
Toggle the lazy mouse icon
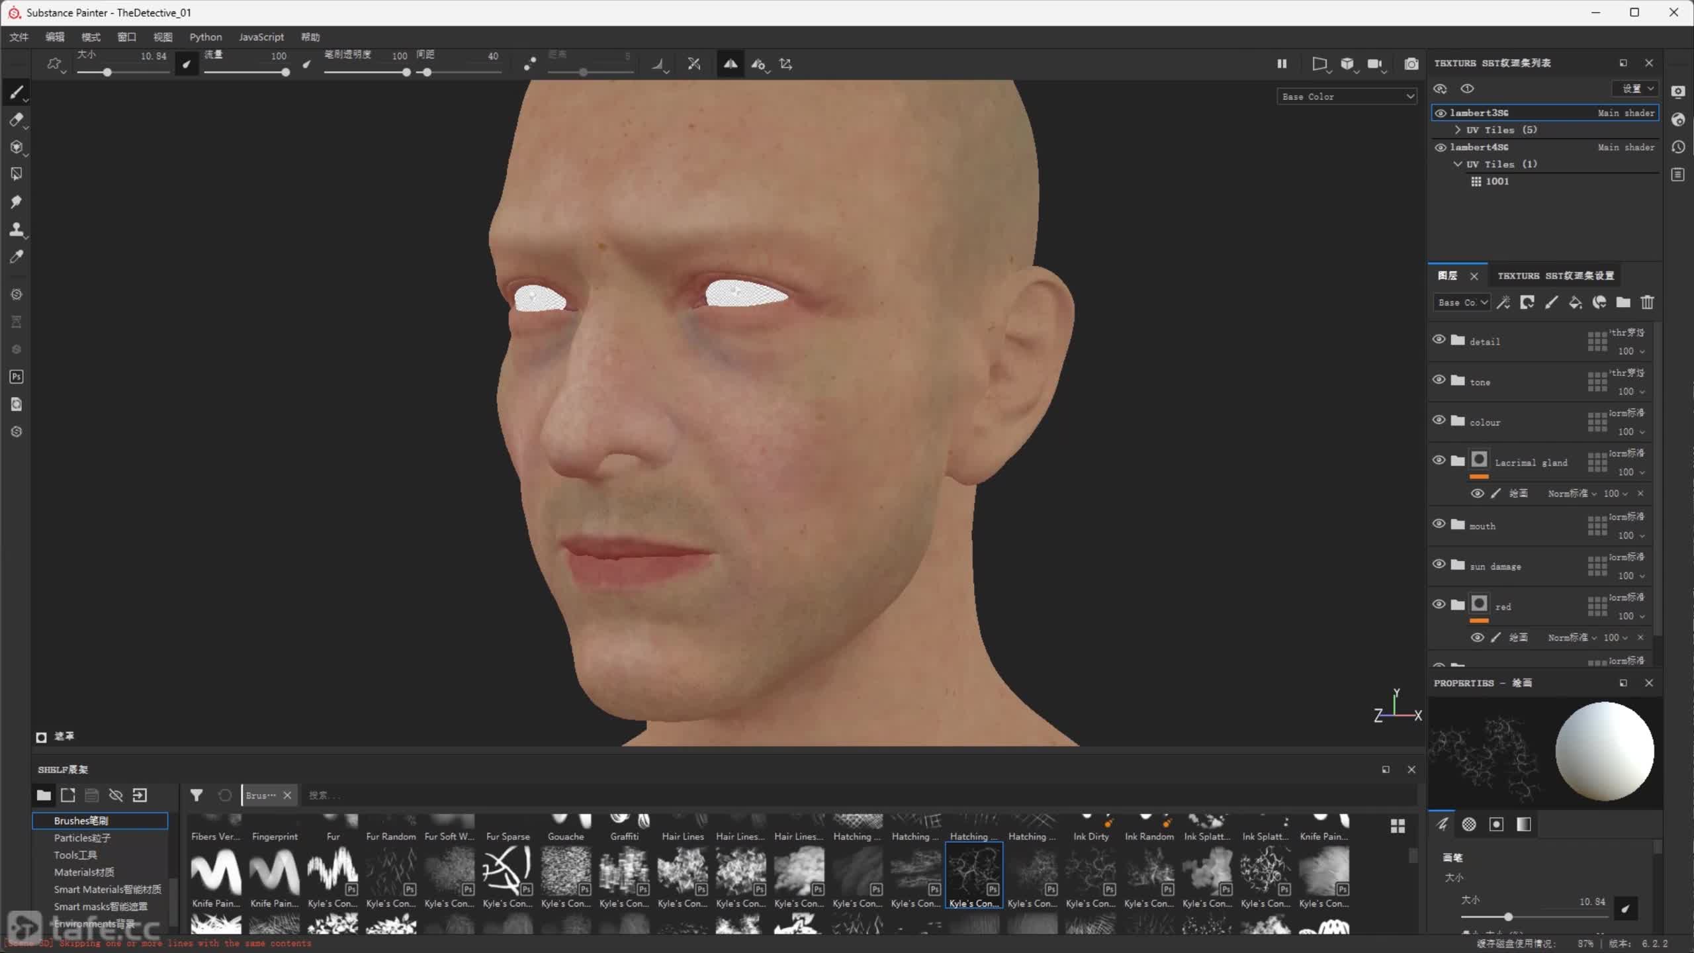pyautogui.click(x=530, y=64)
